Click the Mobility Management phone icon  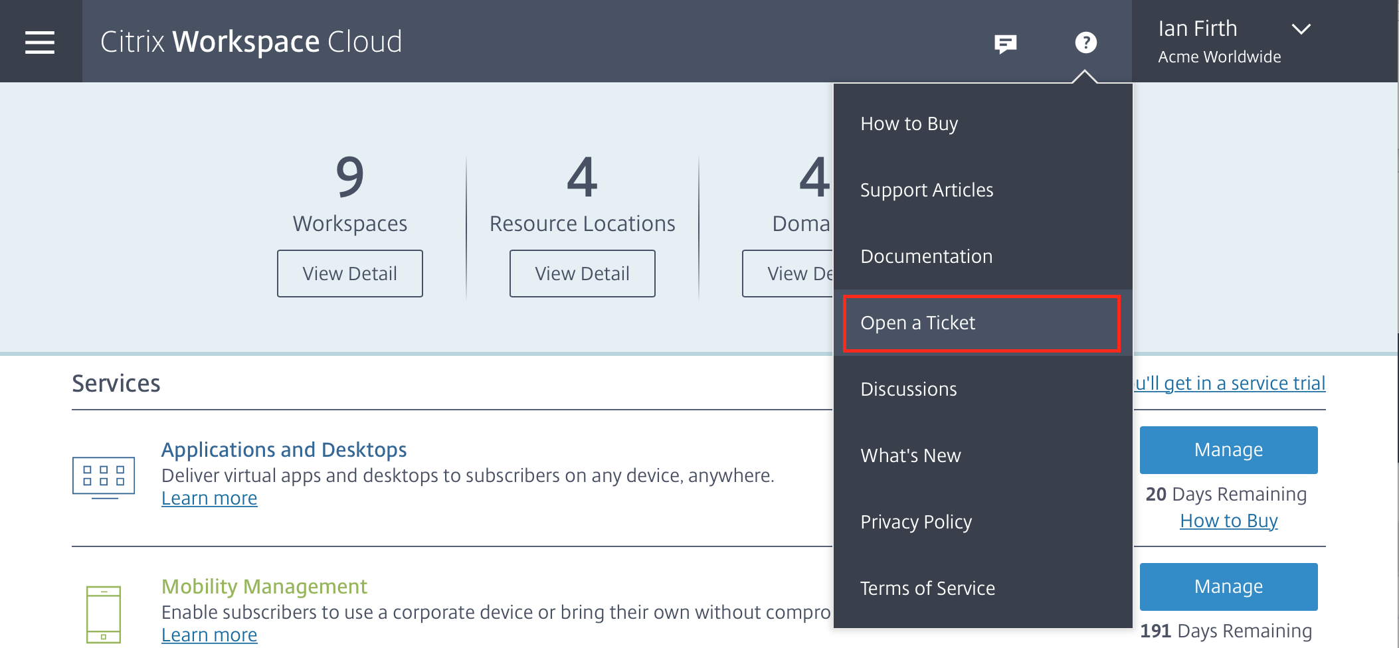point(104,613)
